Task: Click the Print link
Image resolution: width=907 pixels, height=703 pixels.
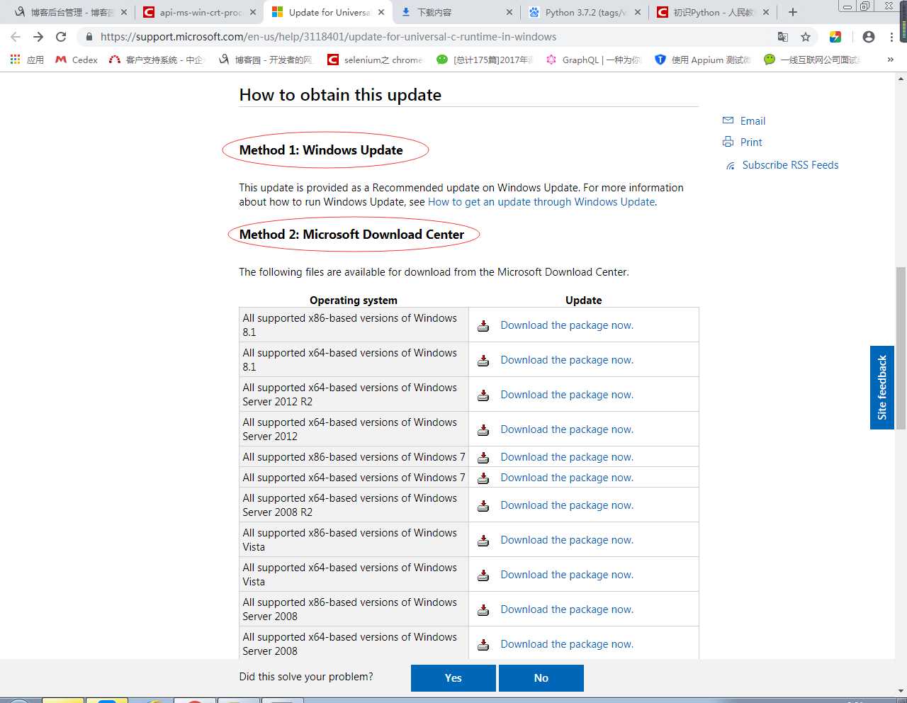Action: coord(751,142)
